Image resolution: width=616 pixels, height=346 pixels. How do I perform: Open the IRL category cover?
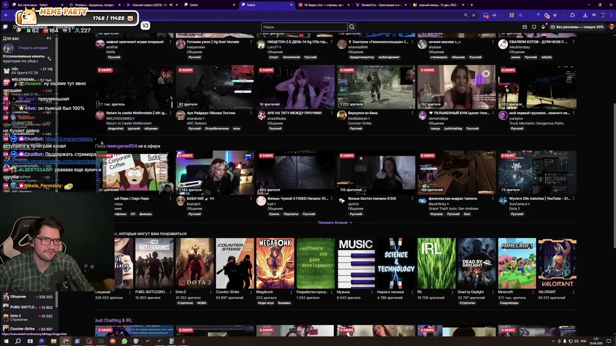pos(436,263)
